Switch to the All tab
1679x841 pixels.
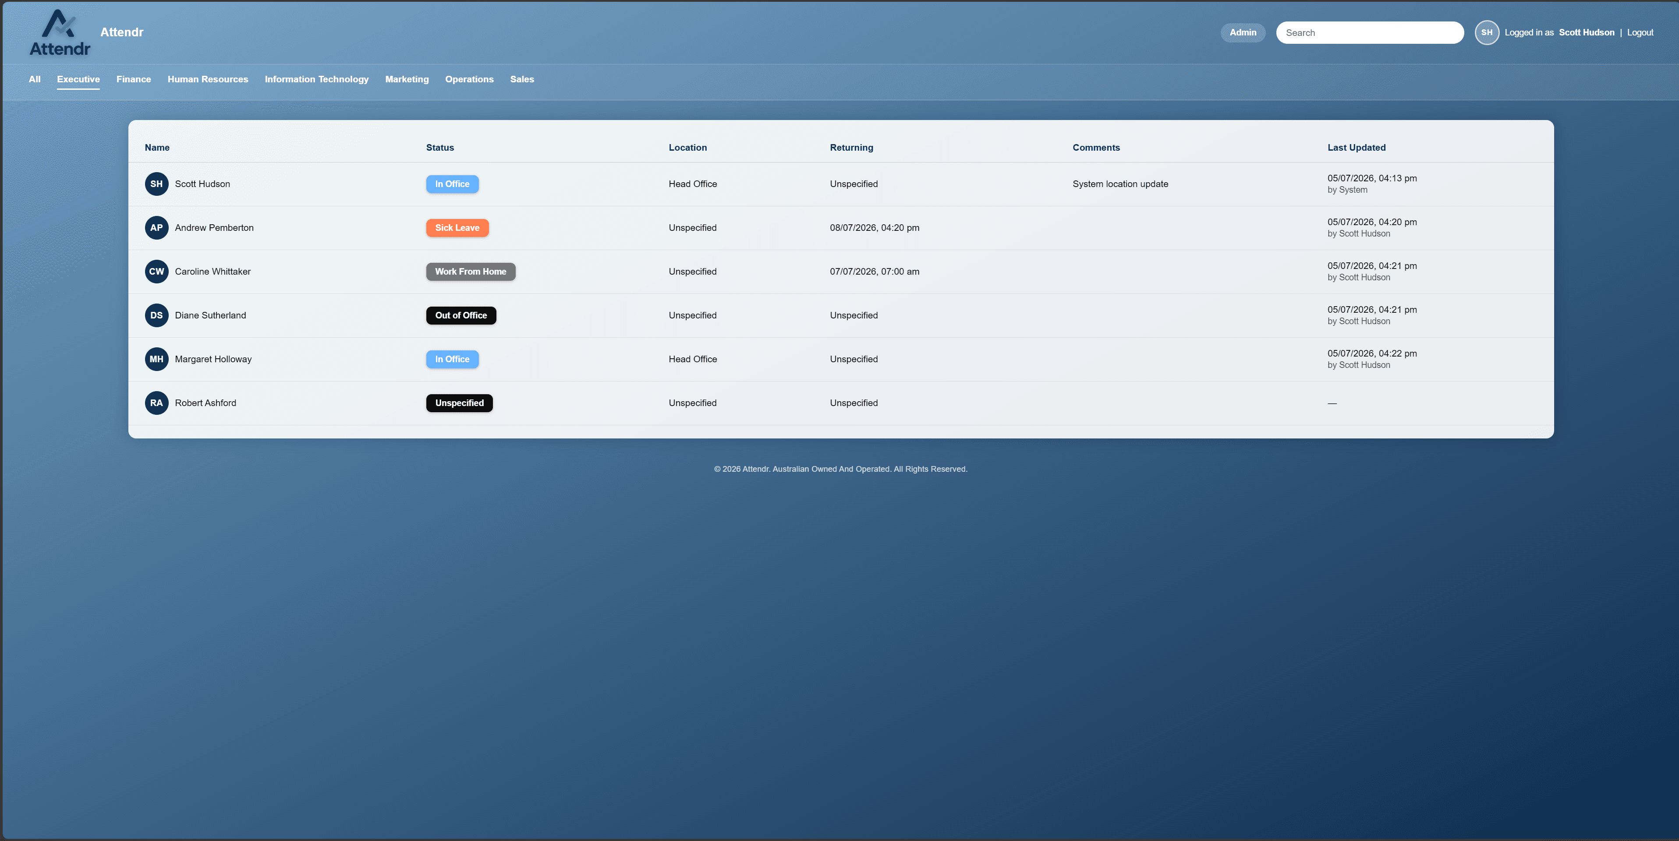[35, 79]
